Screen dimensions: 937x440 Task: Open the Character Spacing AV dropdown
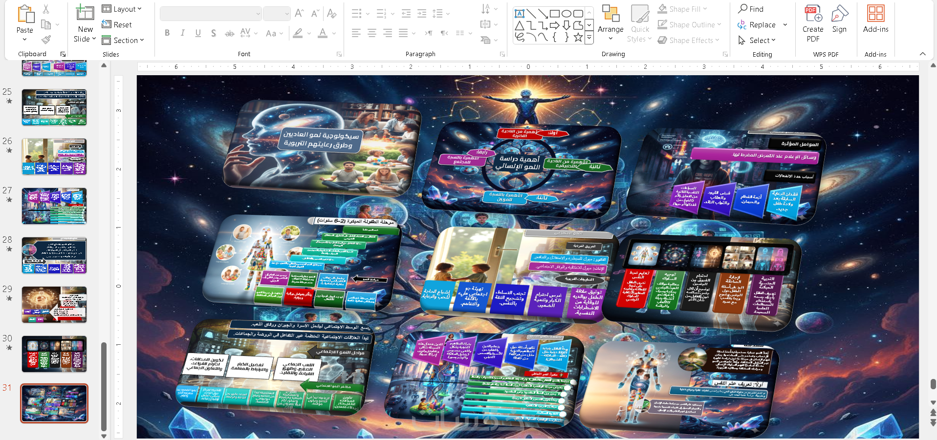(248, 33)
